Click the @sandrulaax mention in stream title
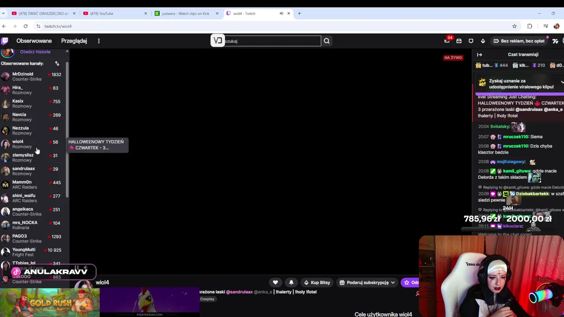The height and width of the screenshot is (317, 564). click(239, 292)
